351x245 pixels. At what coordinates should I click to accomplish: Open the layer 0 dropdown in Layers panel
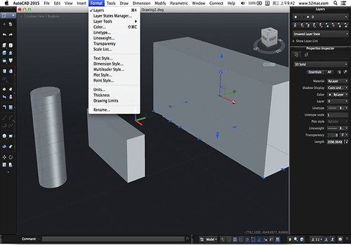(320, 17)
